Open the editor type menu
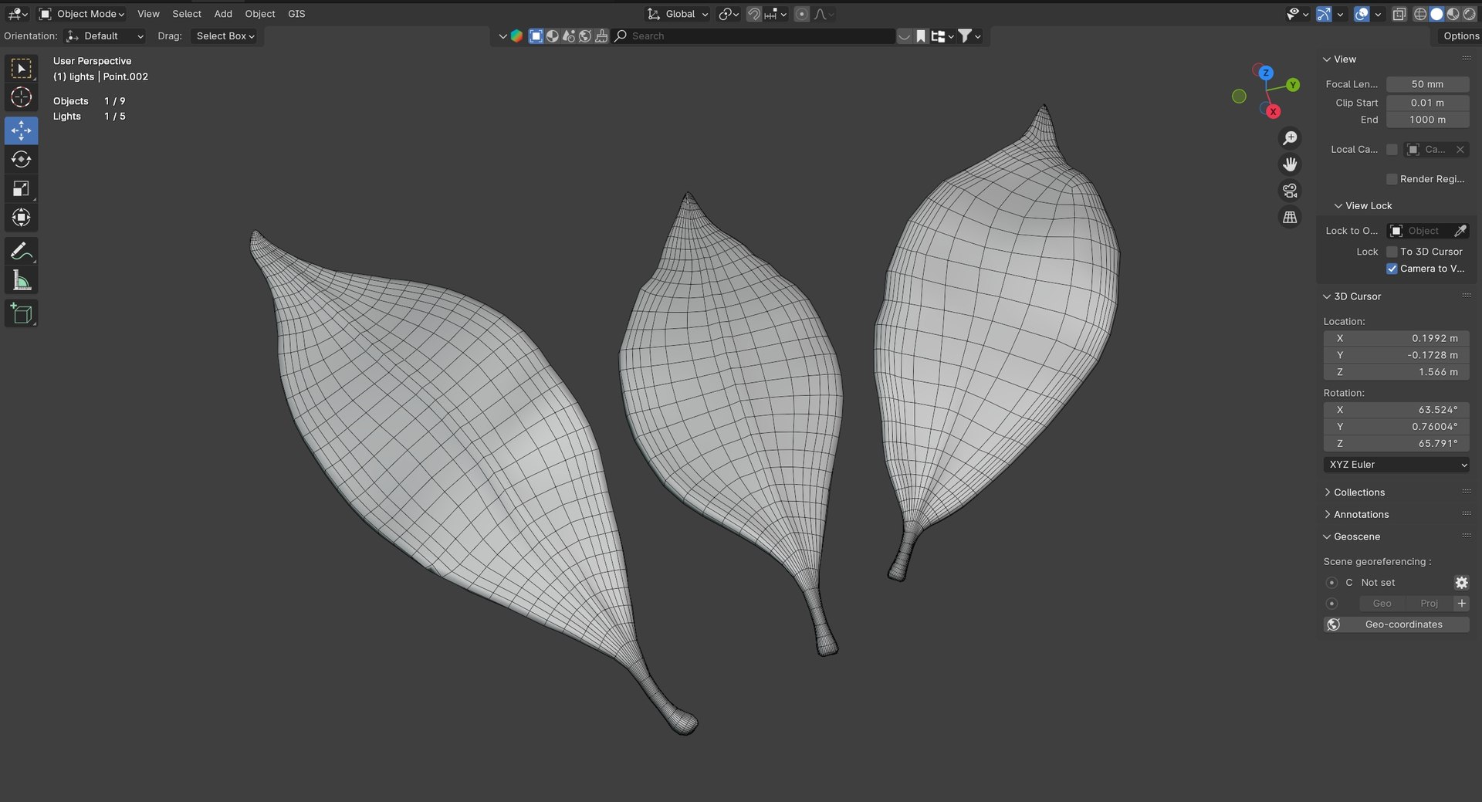Viewport: 1482px width, 802px height. coord(17,14)
